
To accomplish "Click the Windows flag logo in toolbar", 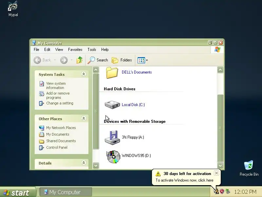I will tap(217, 50).
